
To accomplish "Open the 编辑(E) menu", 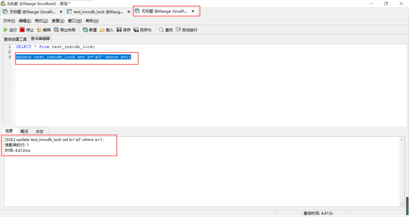I will (x=25, y=21).
